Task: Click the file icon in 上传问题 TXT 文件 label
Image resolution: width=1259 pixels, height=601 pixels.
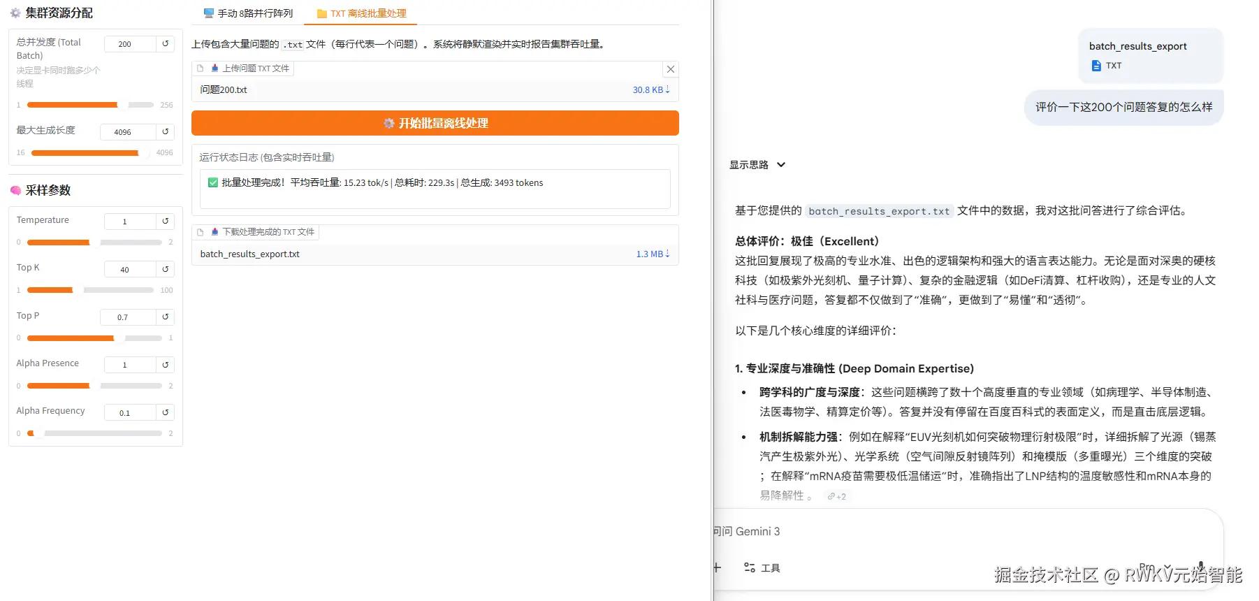Action: pyautogui.click(x=201, y=68)
